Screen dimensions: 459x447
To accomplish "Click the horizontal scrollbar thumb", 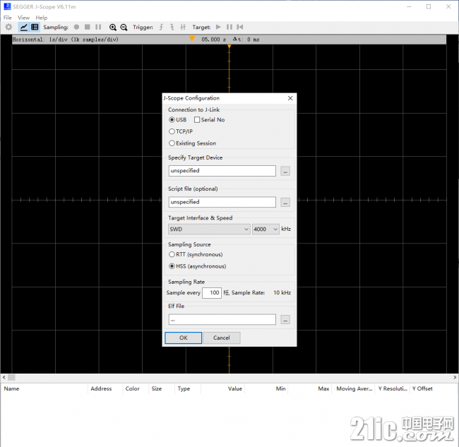I will pyautogui.click(x=11, y=378).
